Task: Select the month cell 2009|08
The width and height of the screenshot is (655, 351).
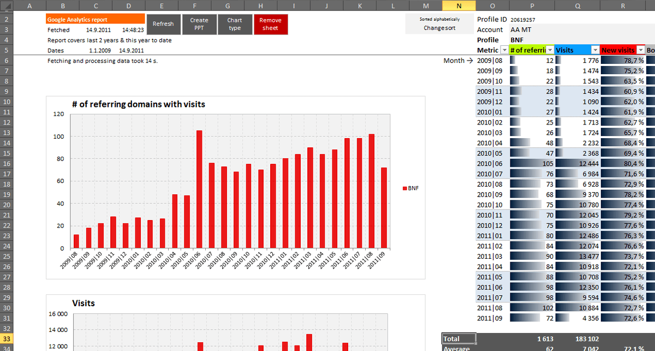Action: [x=490, y=61]
